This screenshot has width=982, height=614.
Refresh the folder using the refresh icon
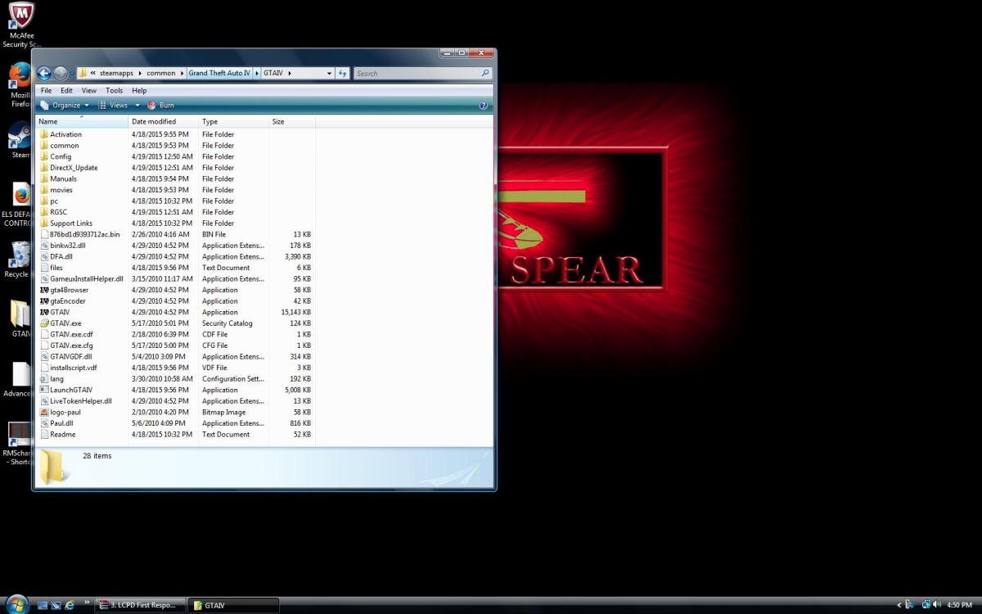pyautogui.click(x=343, y=72)
